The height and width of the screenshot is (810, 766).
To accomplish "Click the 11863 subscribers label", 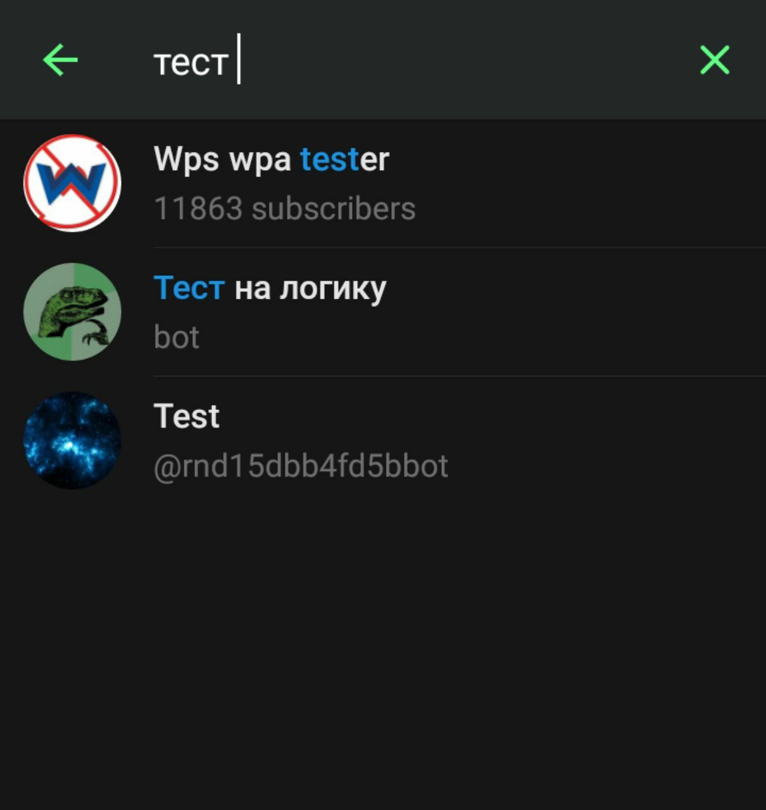I will 285,208.
